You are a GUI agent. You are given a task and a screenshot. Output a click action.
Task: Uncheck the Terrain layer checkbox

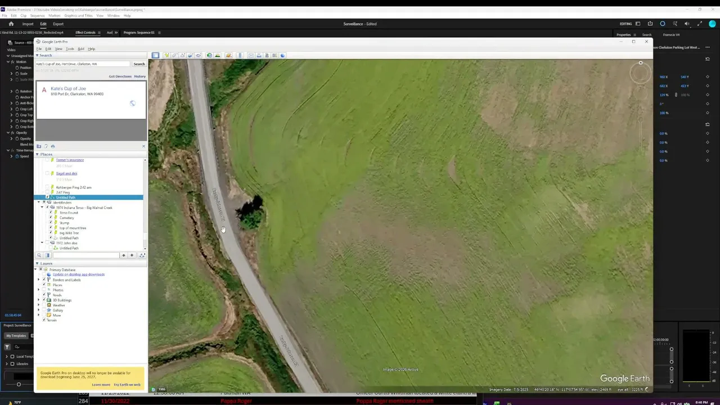click(x=44, y=320)
